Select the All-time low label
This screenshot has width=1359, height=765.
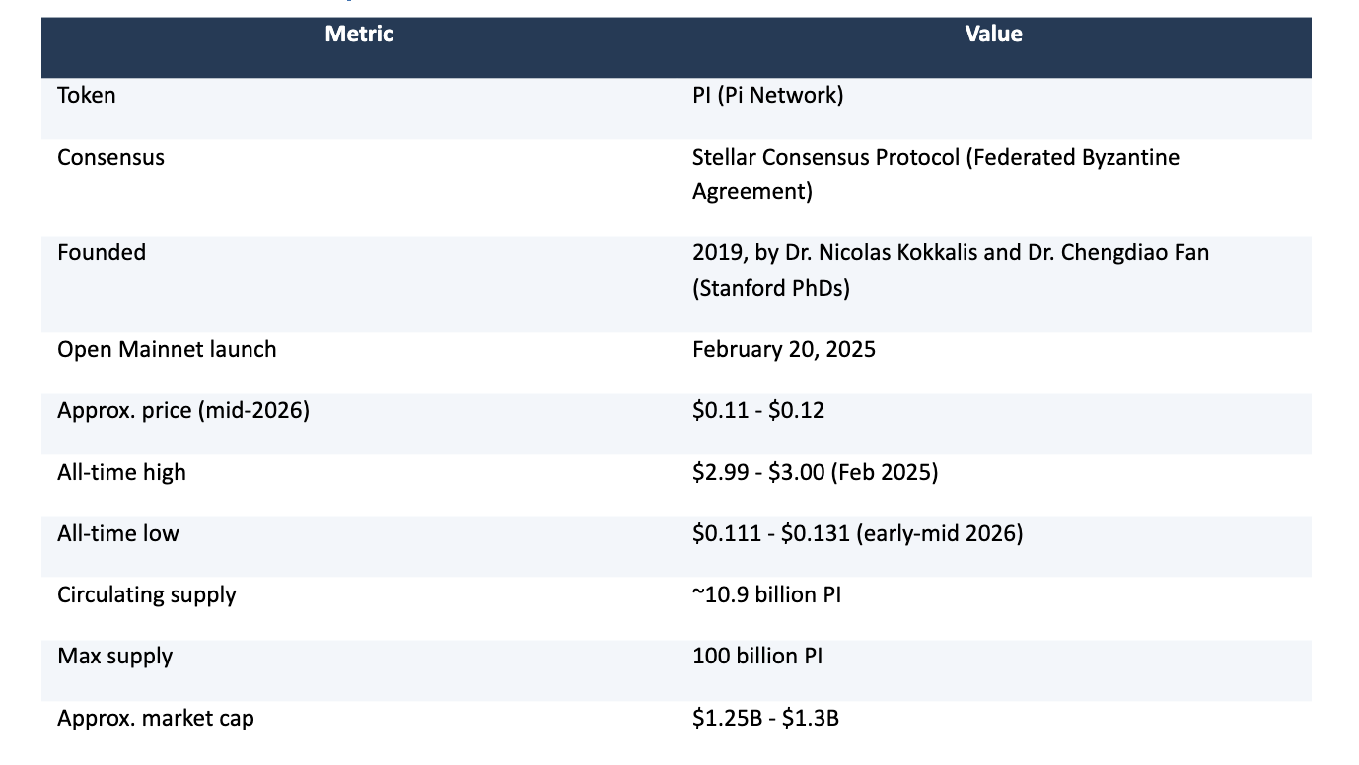tap(118, 533)
